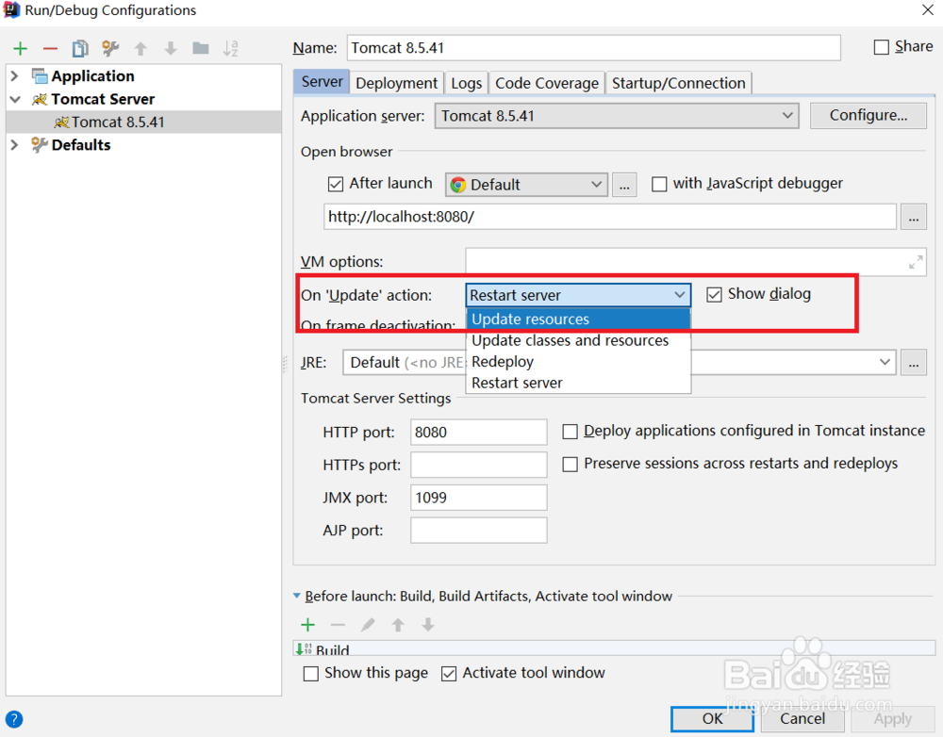Choose Restart server in the dropdown list

pyautogui.click(x=578, y=383)
